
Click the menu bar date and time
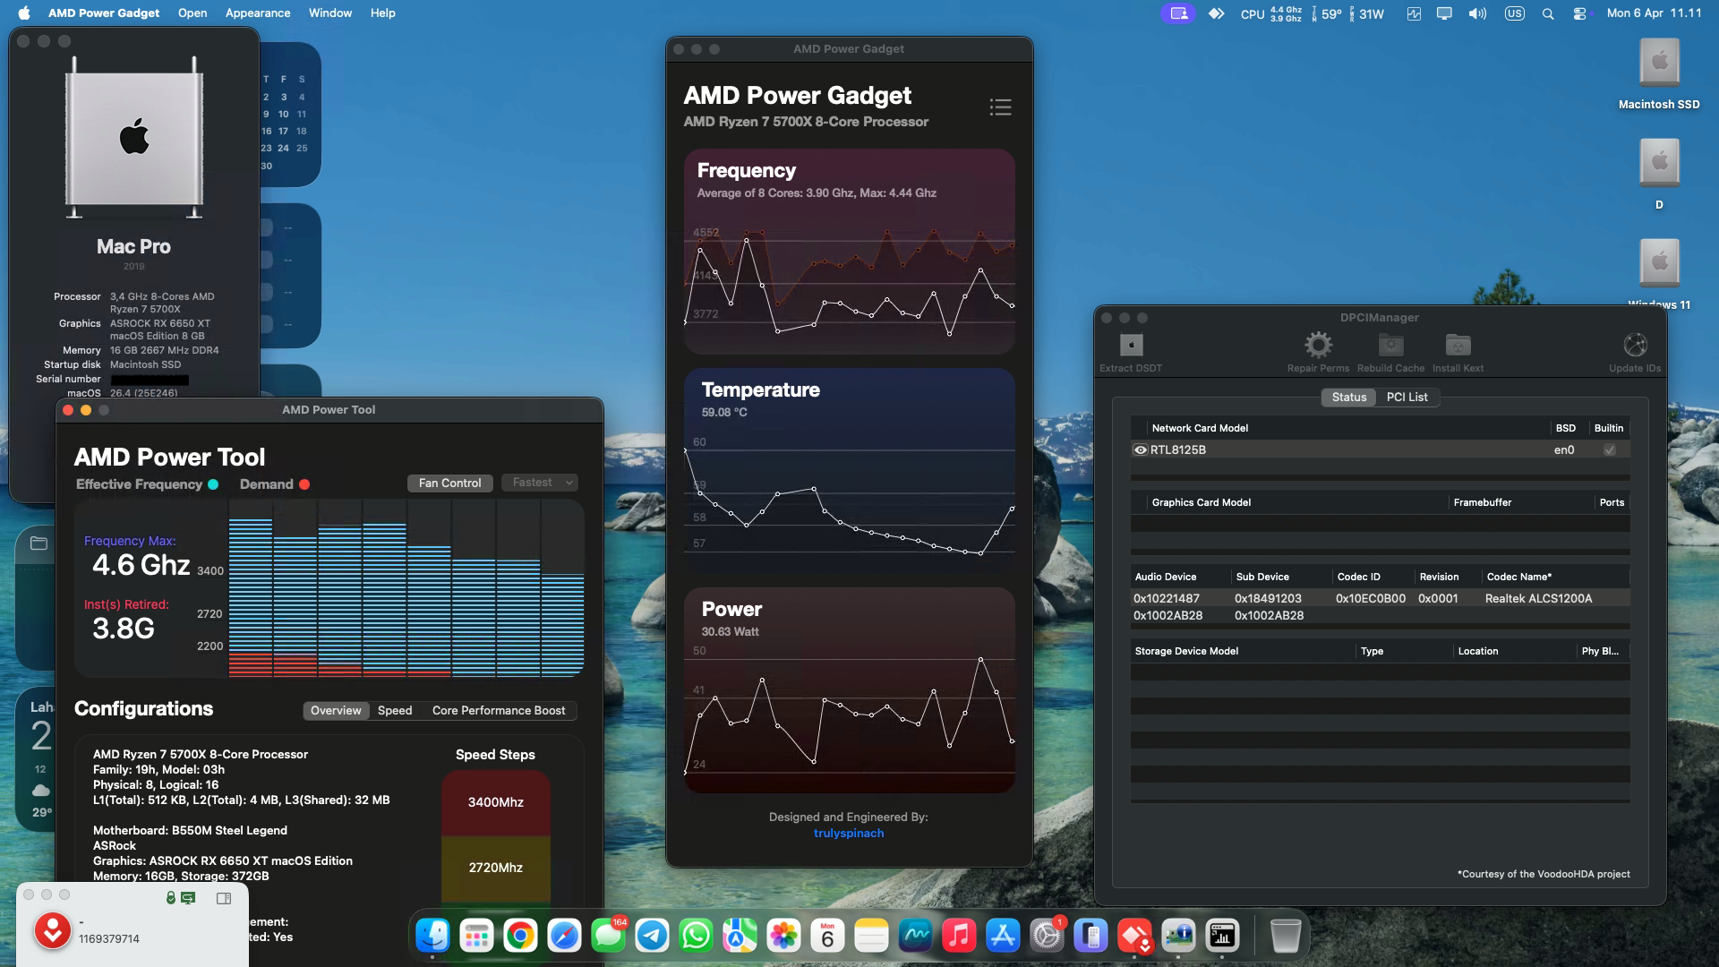click(1654, 13)
